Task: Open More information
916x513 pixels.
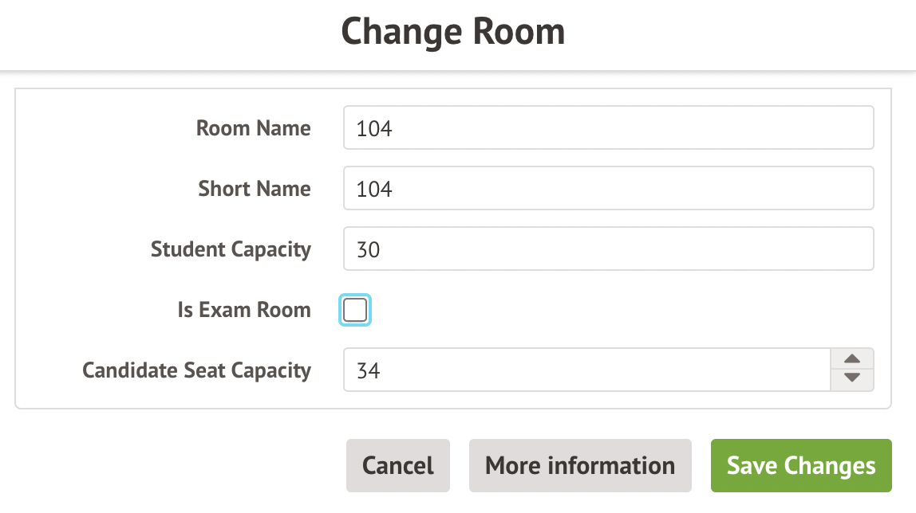Action: 580,465
